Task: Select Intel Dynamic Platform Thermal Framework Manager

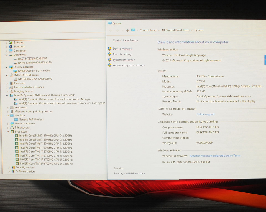Action: point(54,99)
